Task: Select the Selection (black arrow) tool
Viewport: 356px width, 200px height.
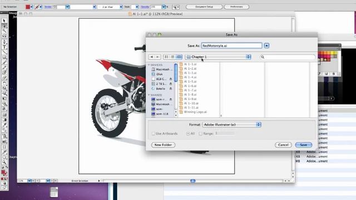Action: coord(4,21)
